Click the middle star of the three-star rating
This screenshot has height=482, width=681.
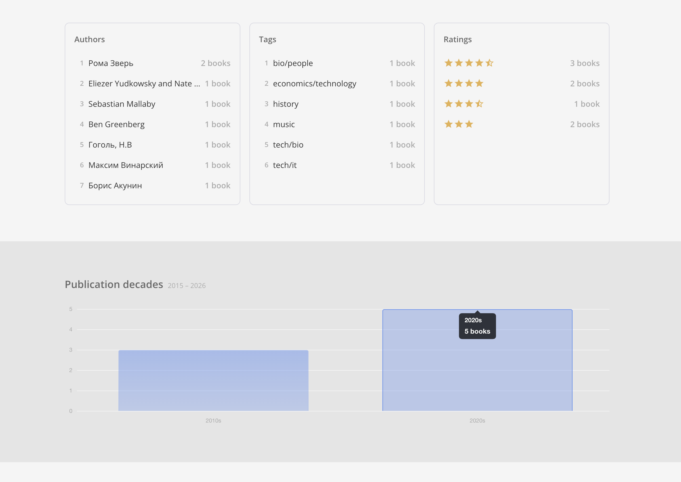(x=459, y=124)
